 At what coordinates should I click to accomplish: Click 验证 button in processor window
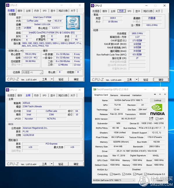tap(61, 79)
